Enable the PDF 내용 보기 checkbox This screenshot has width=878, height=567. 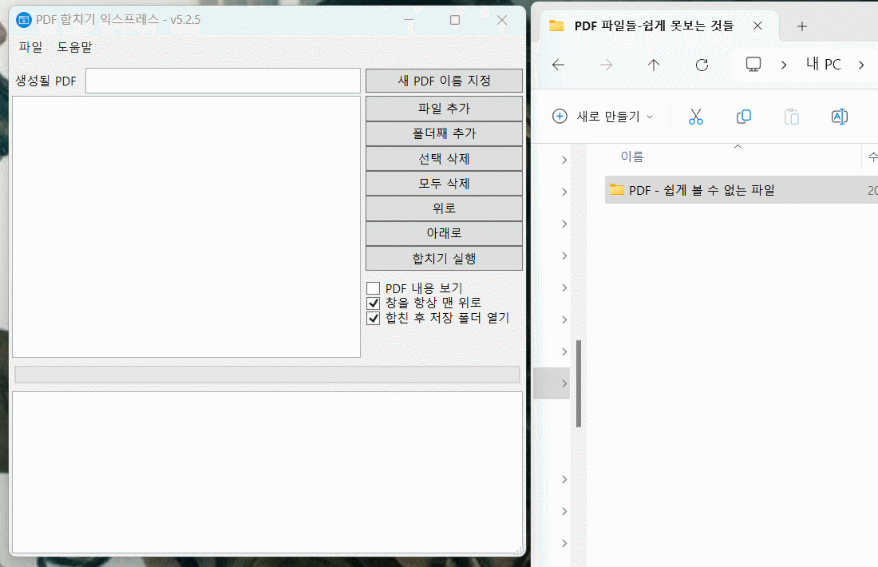(x=373, y=287)
